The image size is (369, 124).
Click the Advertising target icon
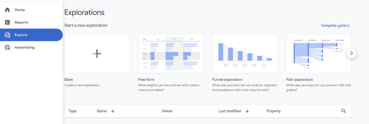[x=7, y=48]
